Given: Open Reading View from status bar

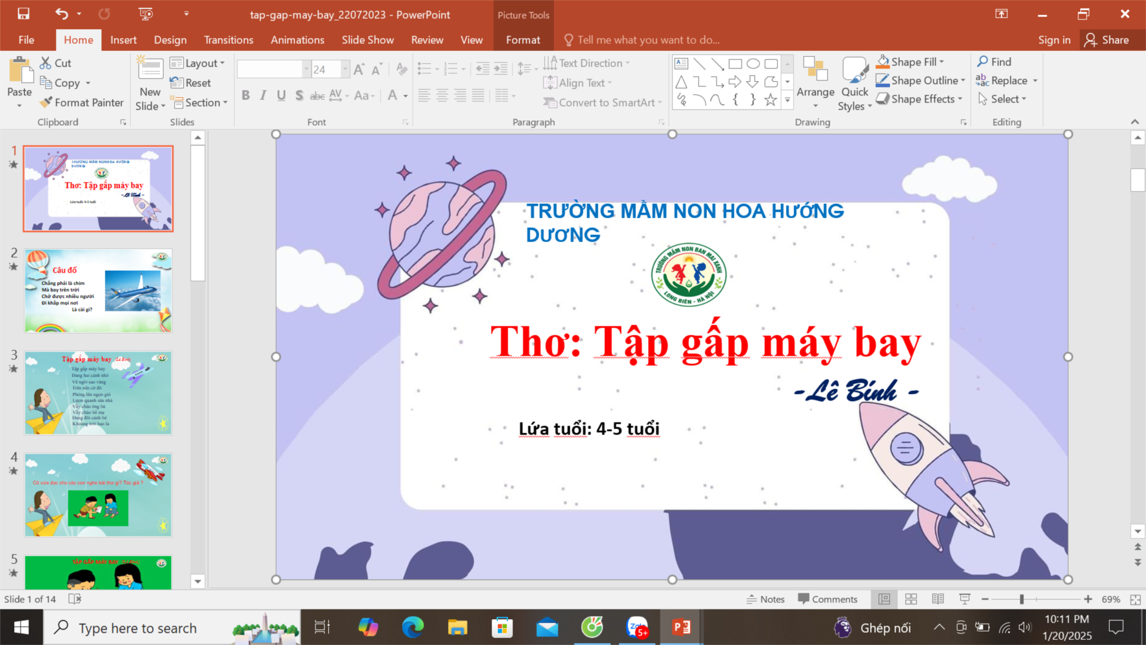Looking at the screenshot, I should pyautogui.click(x=938, y=599).
